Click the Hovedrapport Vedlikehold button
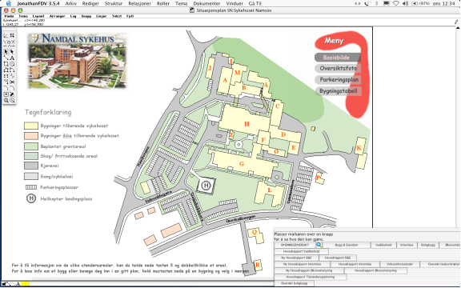Image resolution: width=461 pixels, height=288 pixels. tap(301, 251)
